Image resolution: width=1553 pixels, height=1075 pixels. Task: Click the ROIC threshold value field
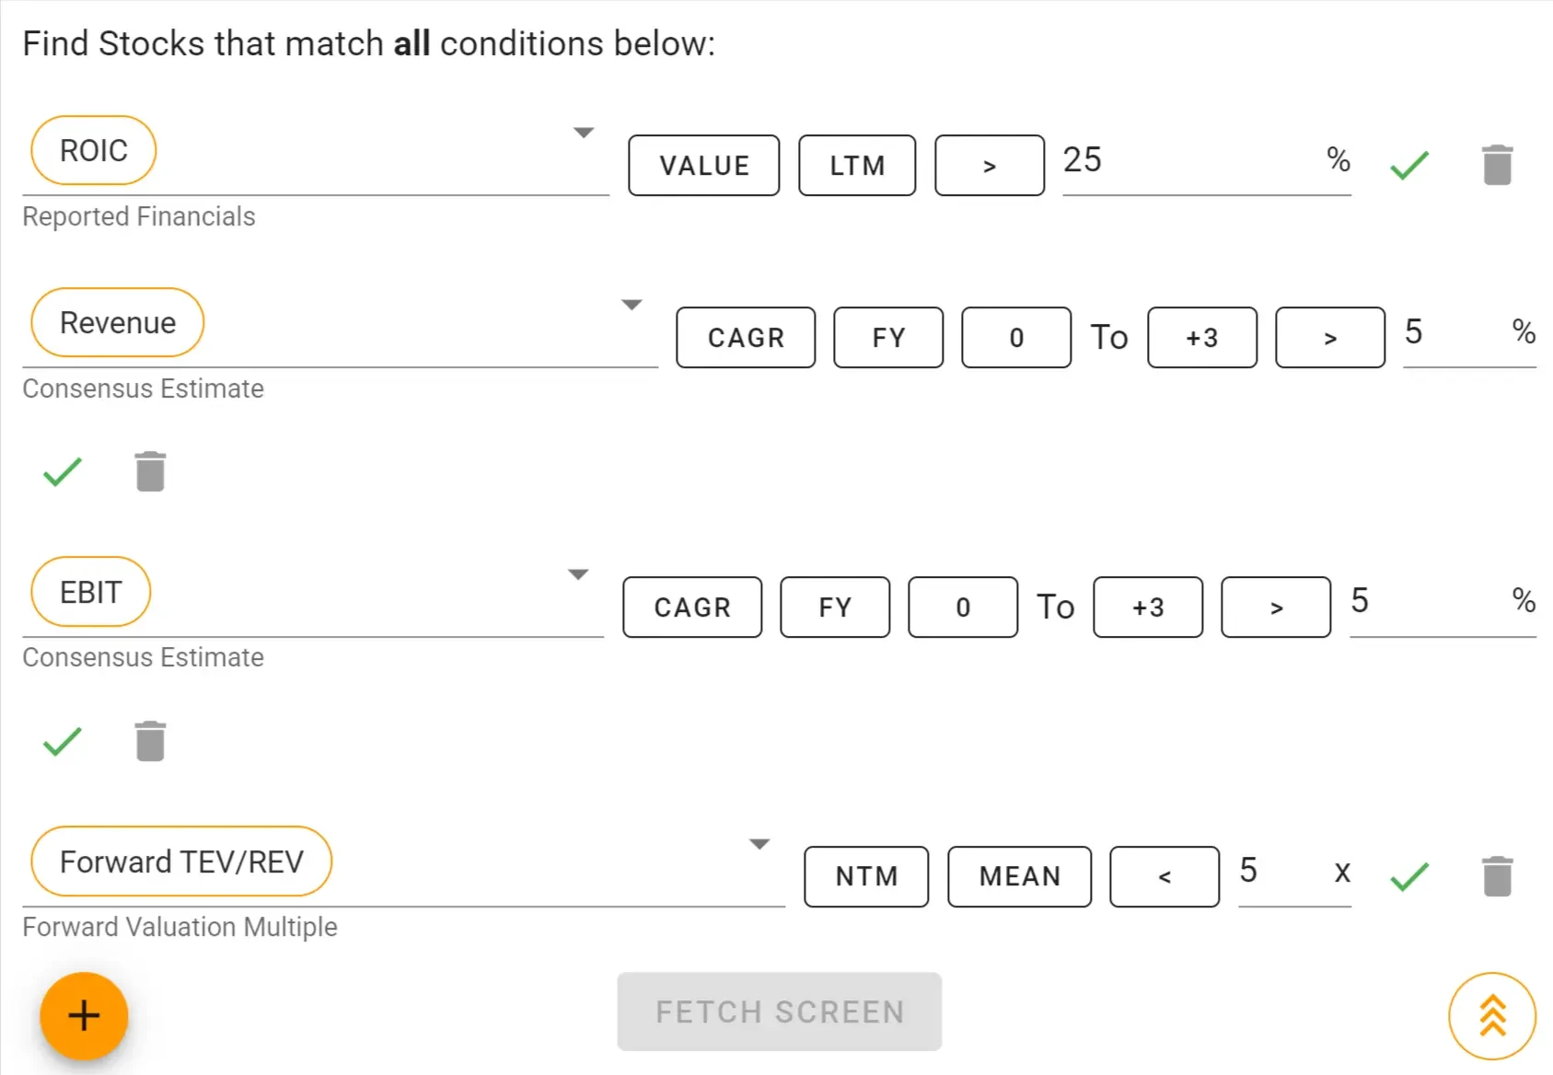pyautogui.click(x=1188, y=161)
